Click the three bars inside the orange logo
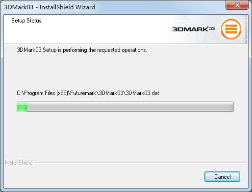Viewport: 252px width, 192px height. tap(231, 29)
